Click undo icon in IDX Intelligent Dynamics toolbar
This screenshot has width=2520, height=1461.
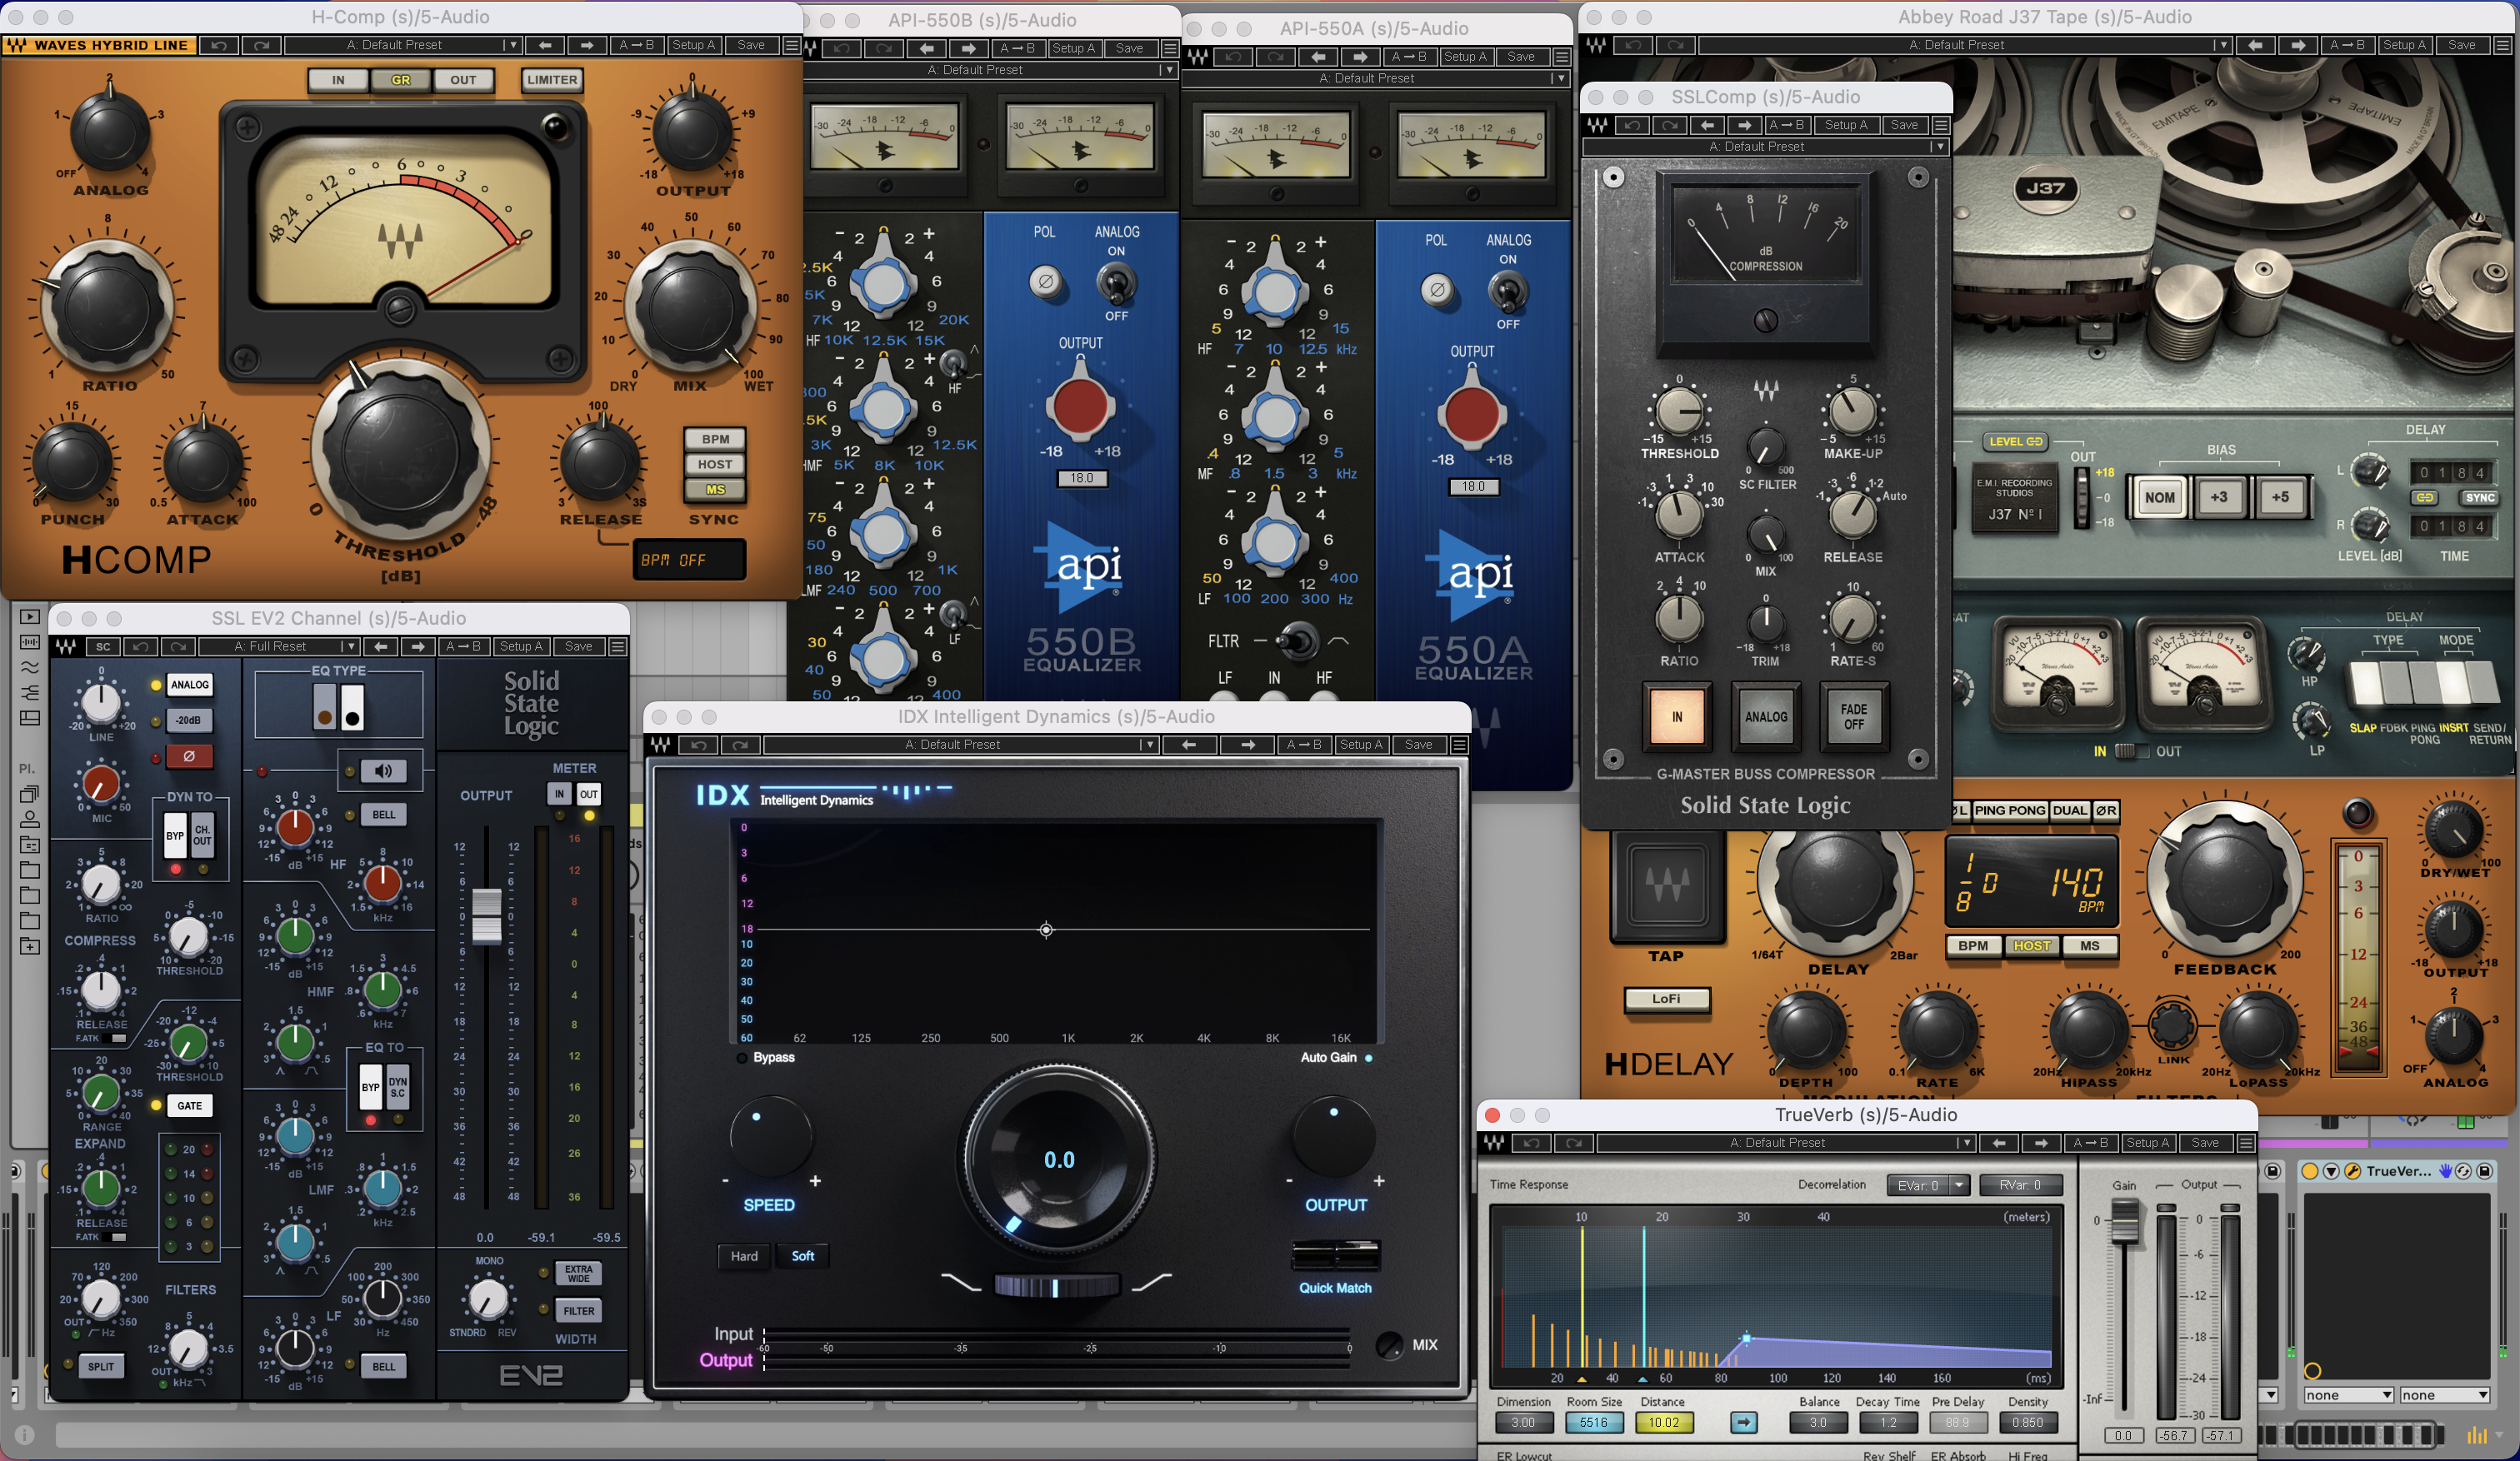click(698, 745)
